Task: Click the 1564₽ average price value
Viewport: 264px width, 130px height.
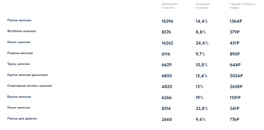Action: pos(236,21)
